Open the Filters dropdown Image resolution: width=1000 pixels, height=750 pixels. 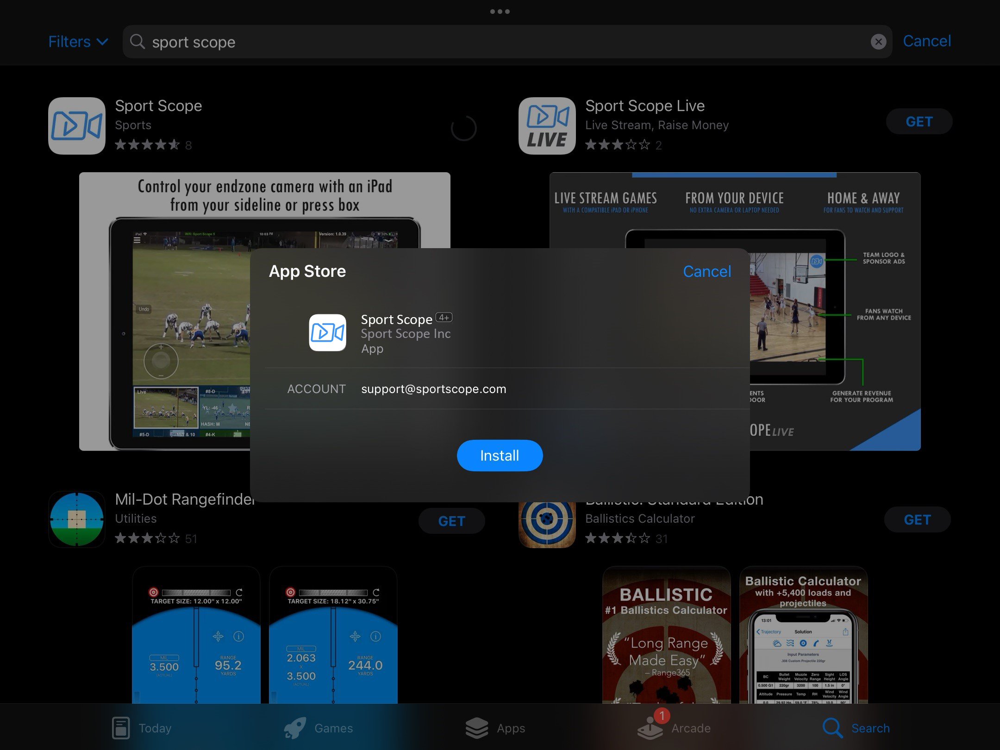click(x=78, y=41)
